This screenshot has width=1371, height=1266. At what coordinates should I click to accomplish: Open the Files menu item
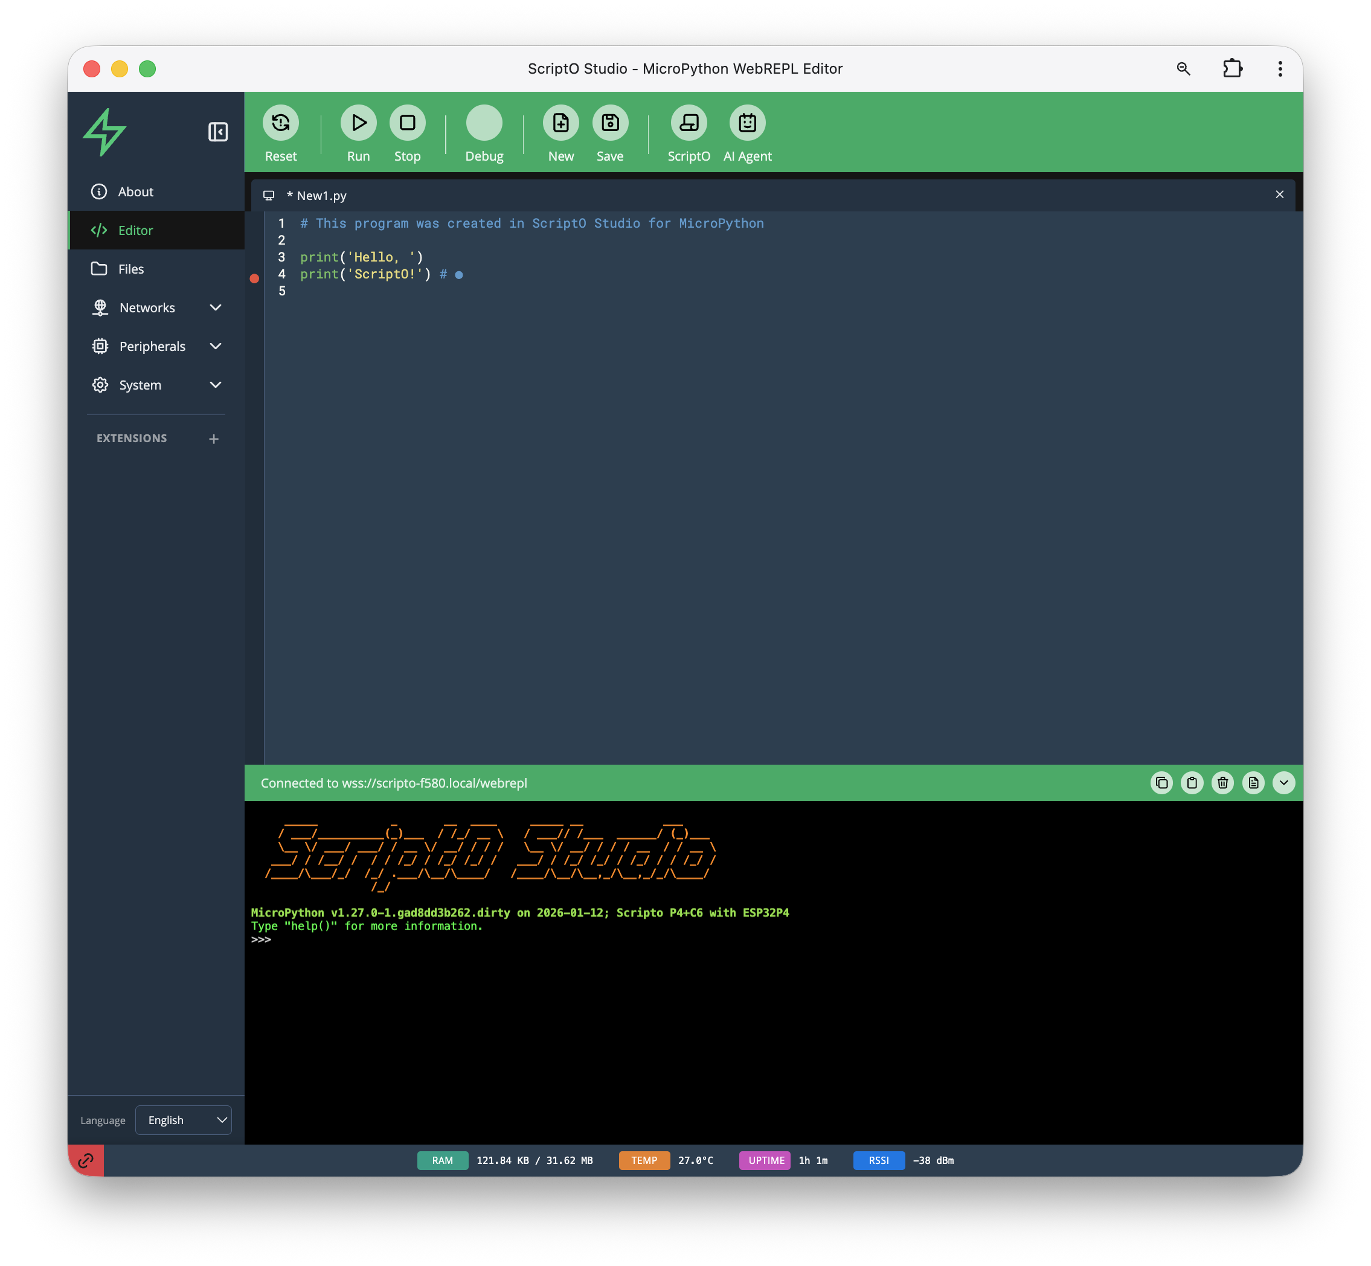click(x=131, y=269)
